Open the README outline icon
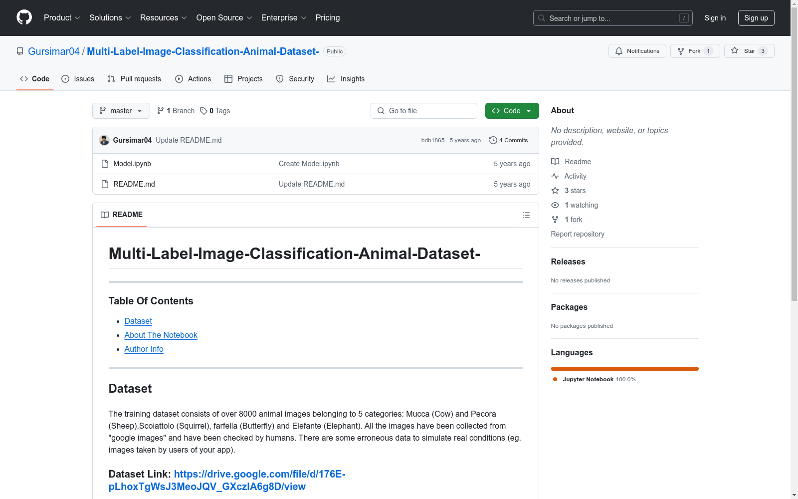 point(526,215)
